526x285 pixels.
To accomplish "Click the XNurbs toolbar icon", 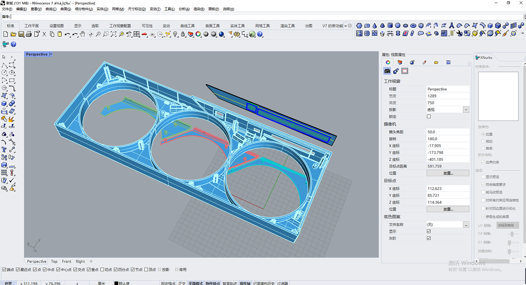I will click(x=6, y=44).
